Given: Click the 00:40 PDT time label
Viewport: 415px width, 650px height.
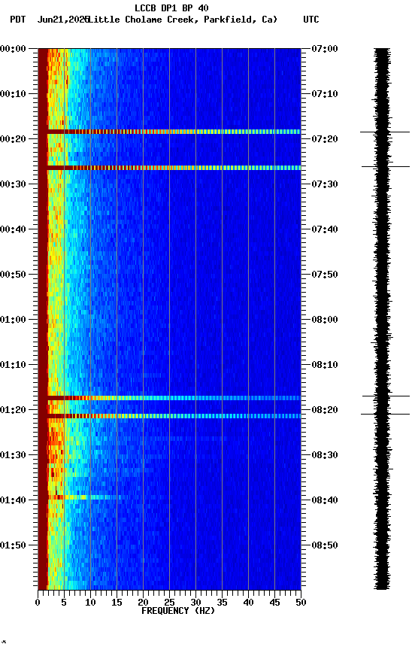Looking at the screenshot, I should (13, 229).
